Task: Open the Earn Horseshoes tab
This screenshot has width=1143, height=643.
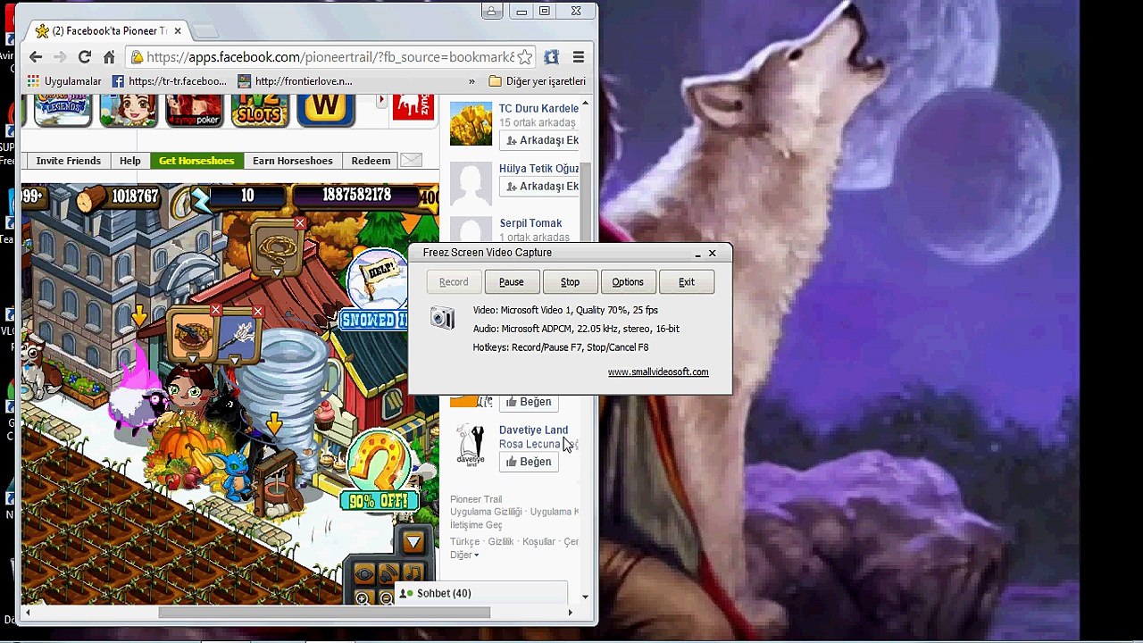Action: click(x=292, y=161)
